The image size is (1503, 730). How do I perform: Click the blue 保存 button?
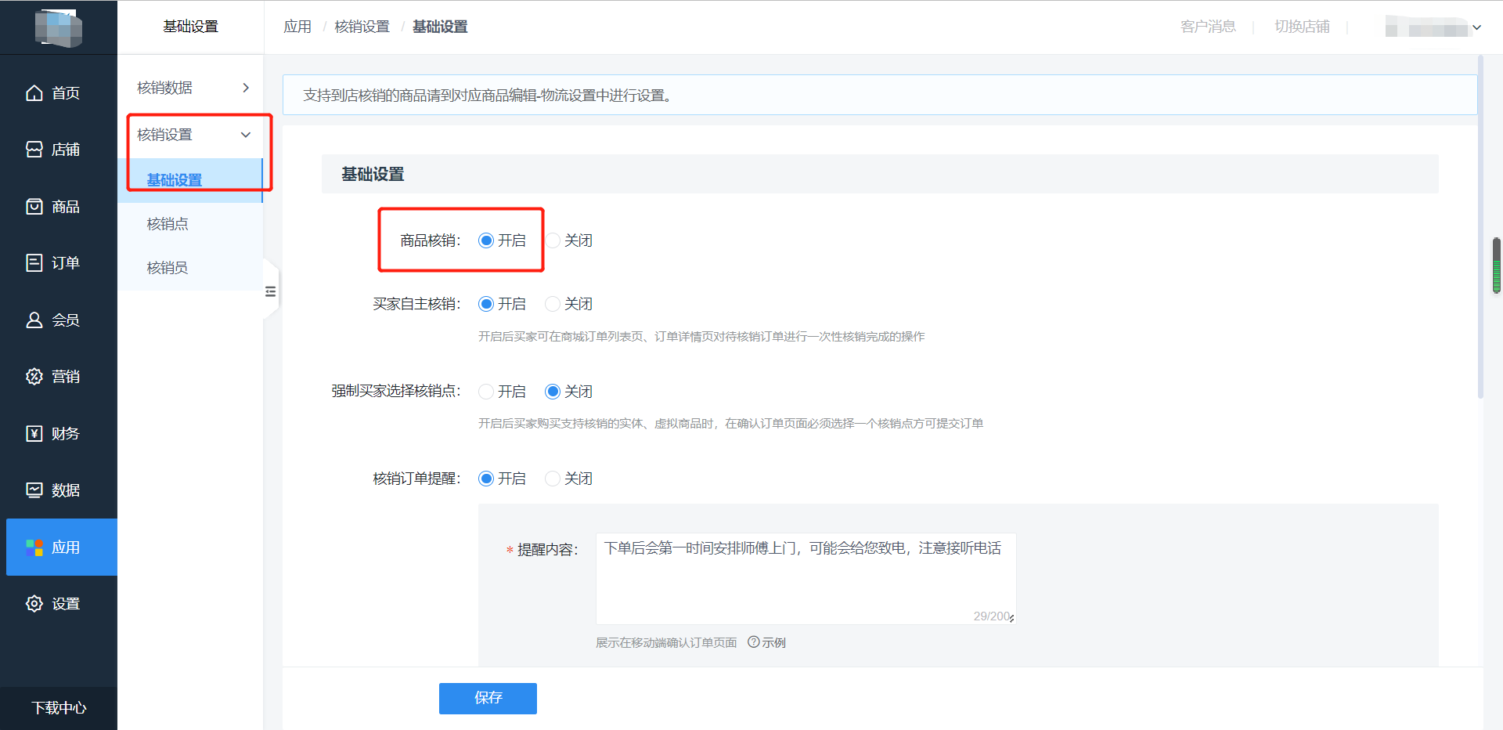coord(488,698)
